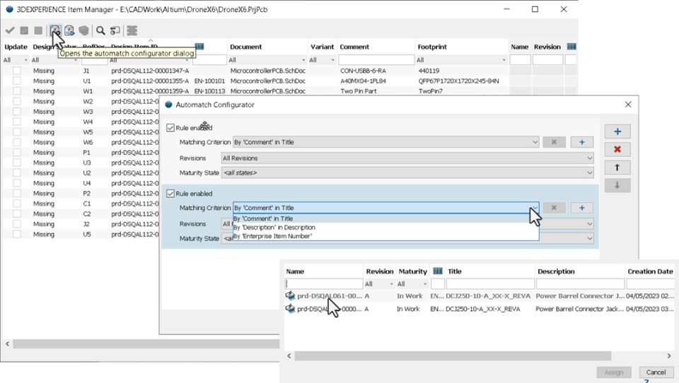
Task: Sort by the Footprint column header
Action: (x=432, y=47)
